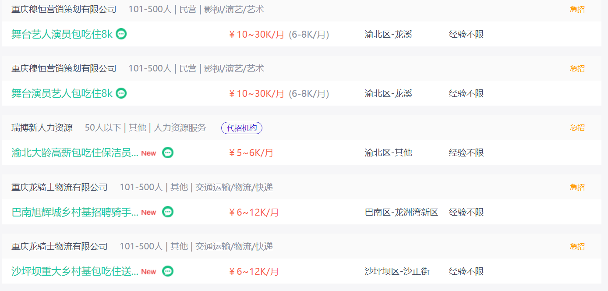The image size is (608, 291).
Task: Open job 沙坪坝重大乡村基包吃住送
Action: click(75, 271)
